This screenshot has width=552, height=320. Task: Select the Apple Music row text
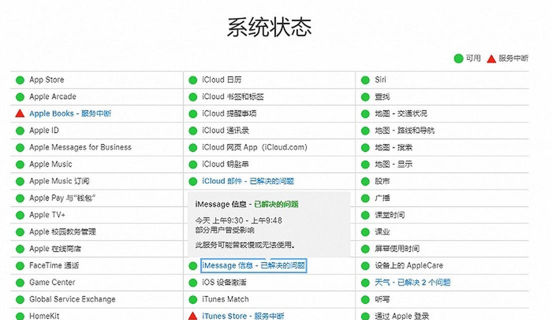51,164
